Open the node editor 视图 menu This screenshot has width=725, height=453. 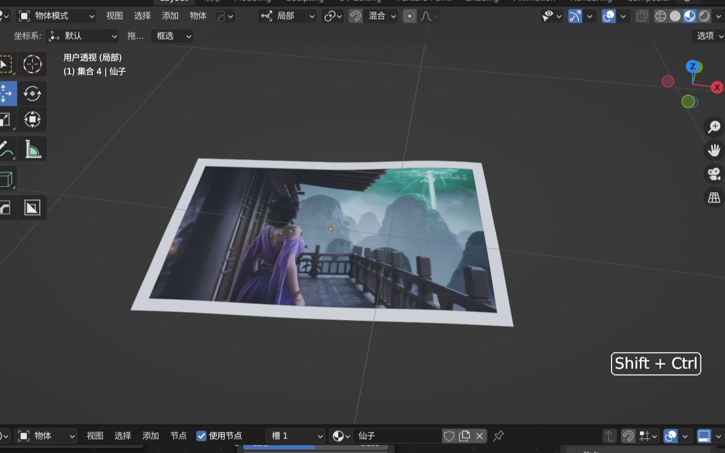coord(95,436)
